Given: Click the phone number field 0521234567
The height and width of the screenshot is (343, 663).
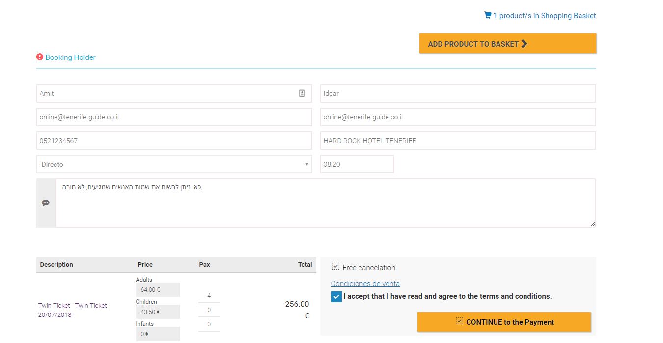Looking at the screenshot, I should pos(174,141).
